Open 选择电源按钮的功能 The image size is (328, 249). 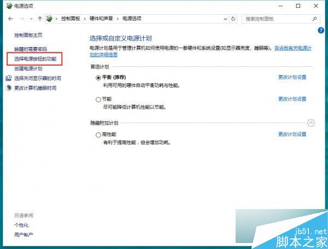pos(36,59)
